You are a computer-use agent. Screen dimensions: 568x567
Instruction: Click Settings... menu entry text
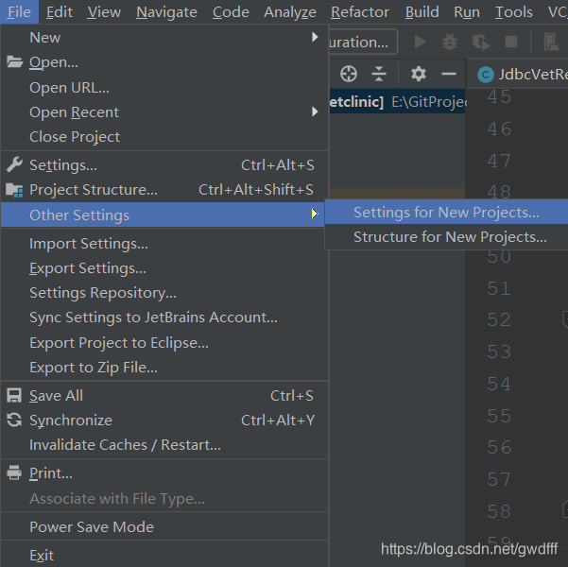click(63, 165)
